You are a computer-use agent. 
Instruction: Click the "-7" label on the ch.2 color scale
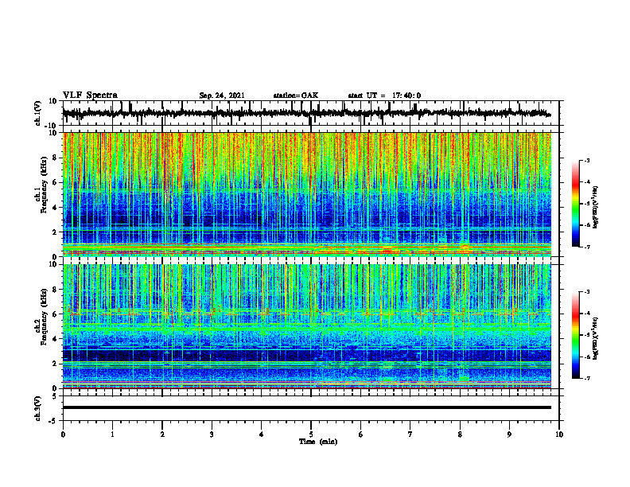point(587,378)
